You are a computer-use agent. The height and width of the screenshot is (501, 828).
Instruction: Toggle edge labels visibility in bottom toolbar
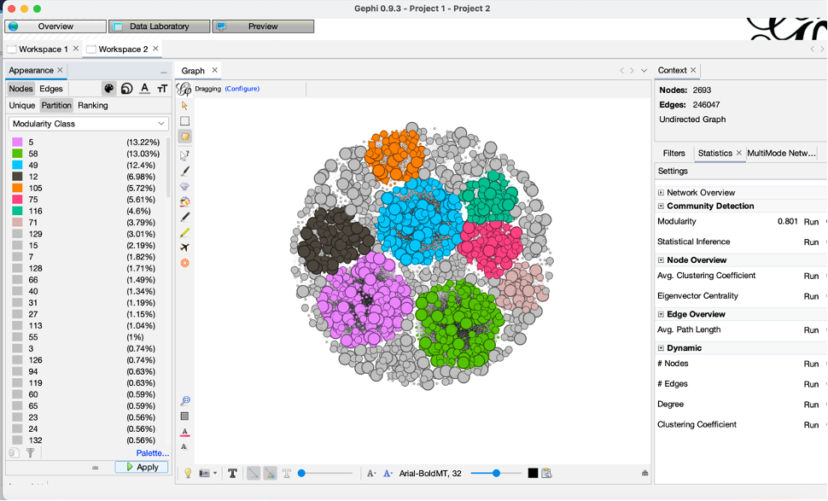click(x=286, y=472)
